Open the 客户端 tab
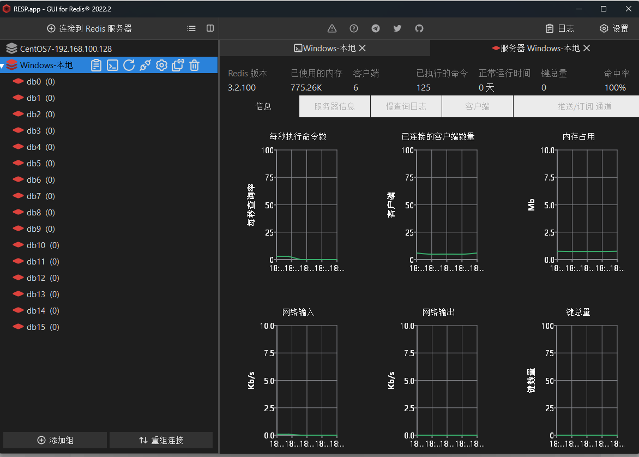The image size is (639, 457). pos(477,106)
